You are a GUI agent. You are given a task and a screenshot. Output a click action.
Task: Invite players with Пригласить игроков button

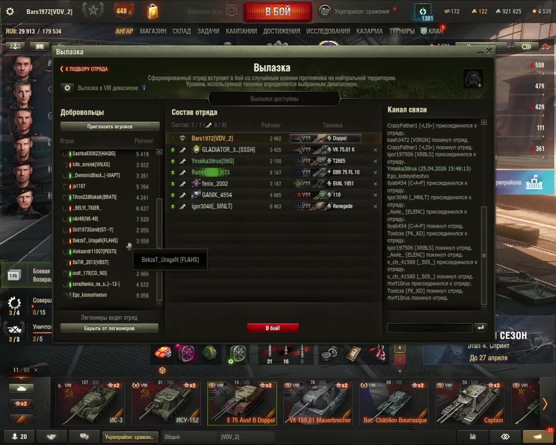[x=110, y=126]
